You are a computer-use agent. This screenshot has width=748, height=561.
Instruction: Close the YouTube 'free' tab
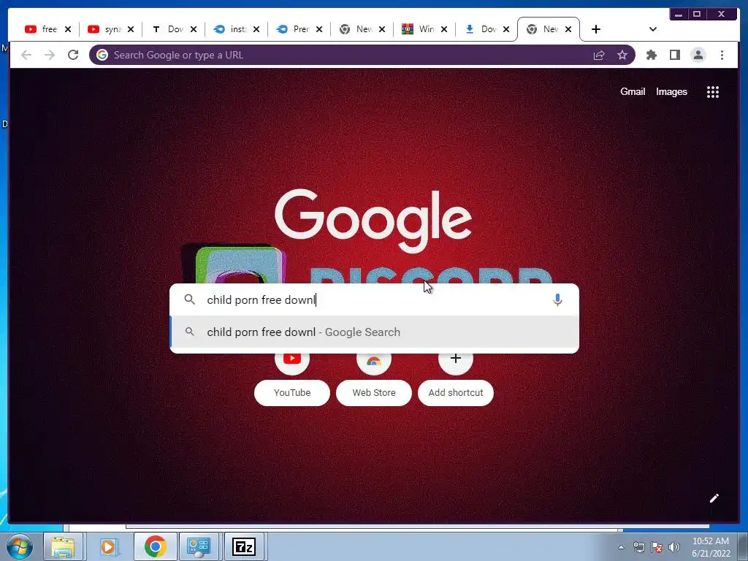click(x=68, y=29)
